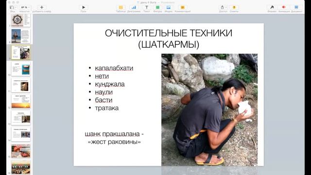Start the slideshow with the Play button
This screenshot has width=311, height=175.
[84, 7]
